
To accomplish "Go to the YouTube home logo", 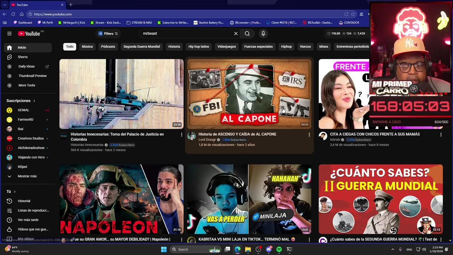I will point(29,34).
